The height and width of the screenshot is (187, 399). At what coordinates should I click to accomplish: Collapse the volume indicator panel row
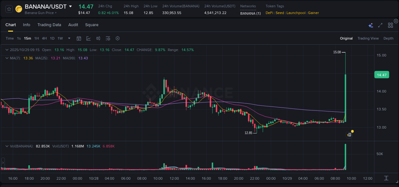tap(7, 146)
